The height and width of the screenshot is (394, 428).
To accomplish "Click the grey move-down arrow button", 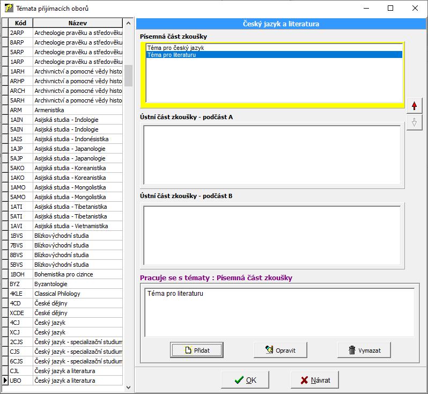I will click(x=414, y=122).
